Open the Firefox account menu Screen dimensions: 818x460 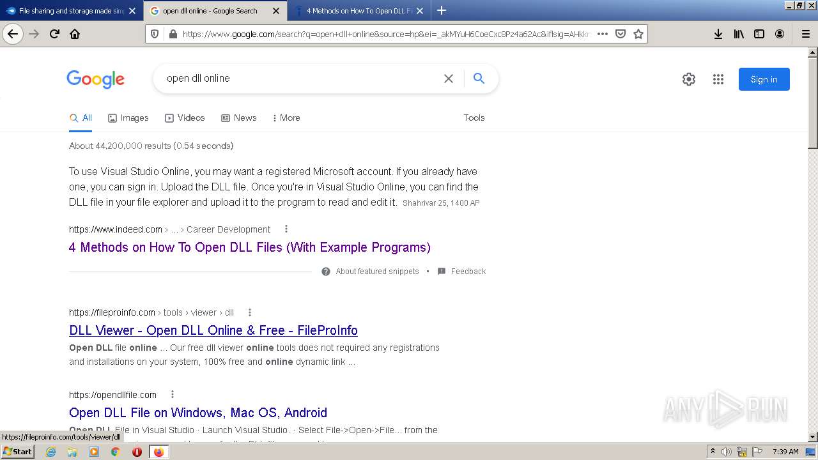pos(780,34)
